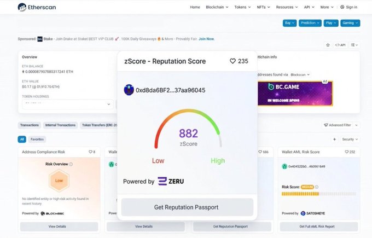Click the Advanced Filter button
372x238 pixels.
click(x=338, y=125)
